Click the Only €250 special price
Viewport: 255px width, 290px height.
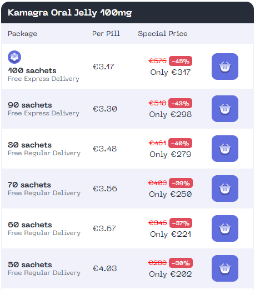coord(171,194)
